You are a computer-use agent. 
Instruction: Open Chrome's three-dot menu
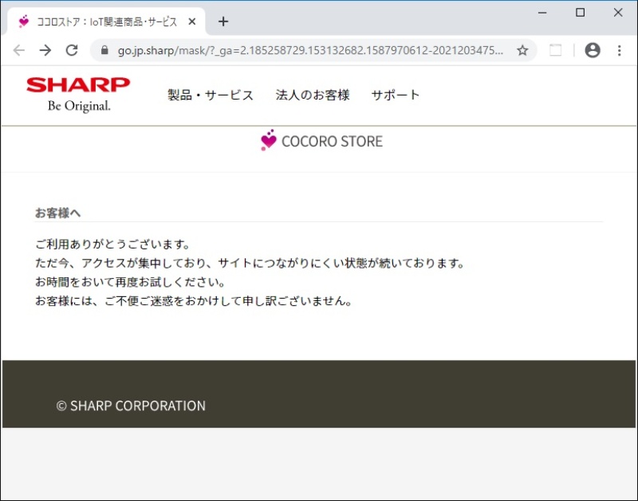tap(619, 50)
